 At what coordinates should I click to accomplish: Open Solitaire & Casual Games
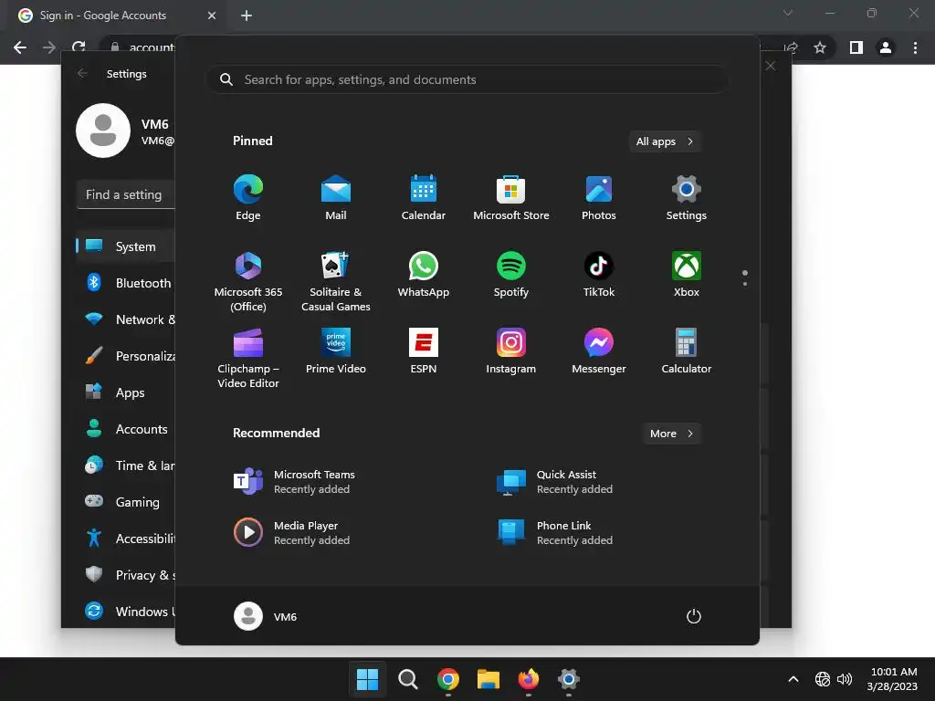tap(336, 281)
